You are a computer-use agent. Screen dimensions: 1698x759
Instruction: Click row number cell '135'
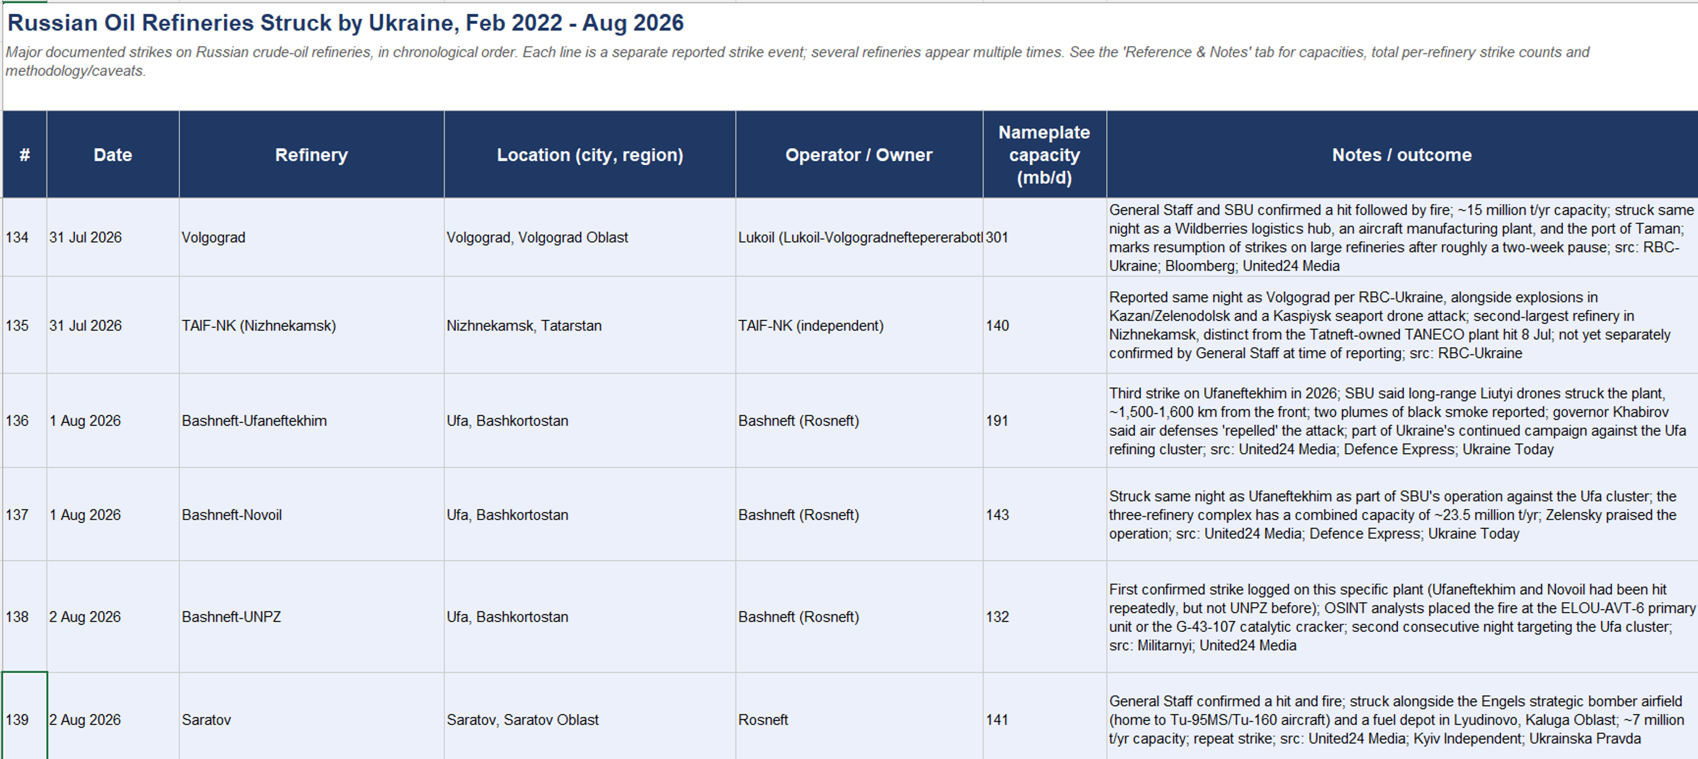click(24, 326)
